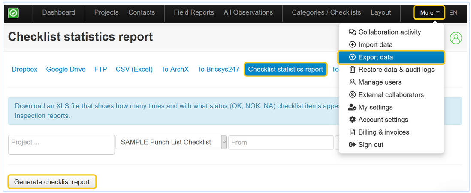Click the Collaboration activity chat icon
Screen dimensions: 471x193
tap(353, 32)
